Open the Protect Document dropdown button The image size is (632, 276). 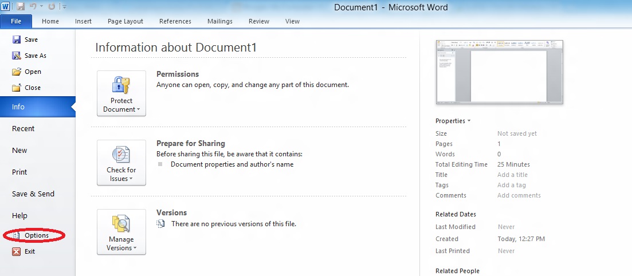point(121,93)
